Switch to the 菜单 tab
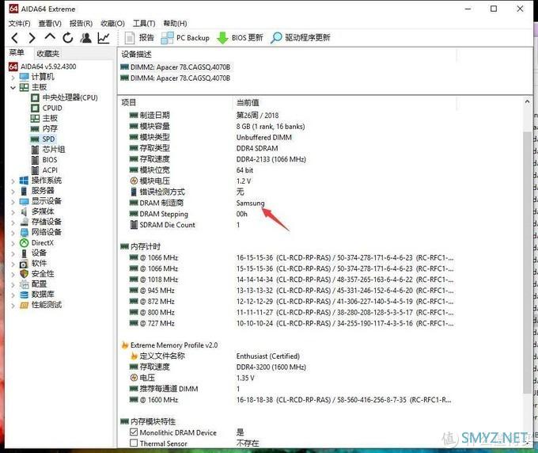 17,53
